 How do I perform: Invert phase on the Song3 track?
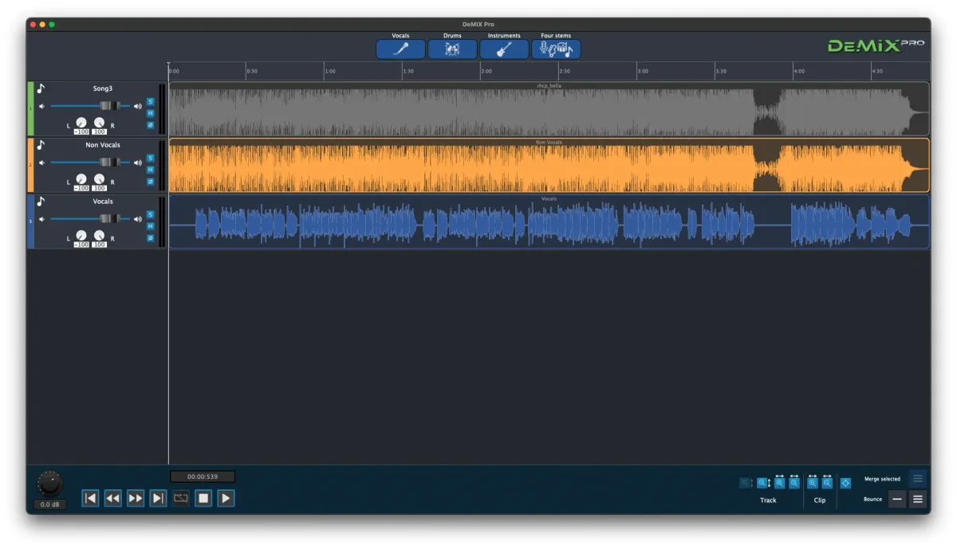(150, 125)
